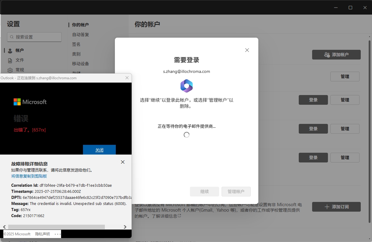Image resolution: width=372 pixels, height=242 pixels.
Task: Click the ©2025 Microsoft footer text
Action: click(17, 234)
